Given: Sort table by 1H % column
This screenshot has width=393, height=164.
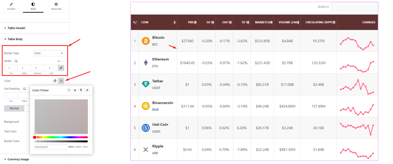Looking at the screenshot, I should 207,22.
